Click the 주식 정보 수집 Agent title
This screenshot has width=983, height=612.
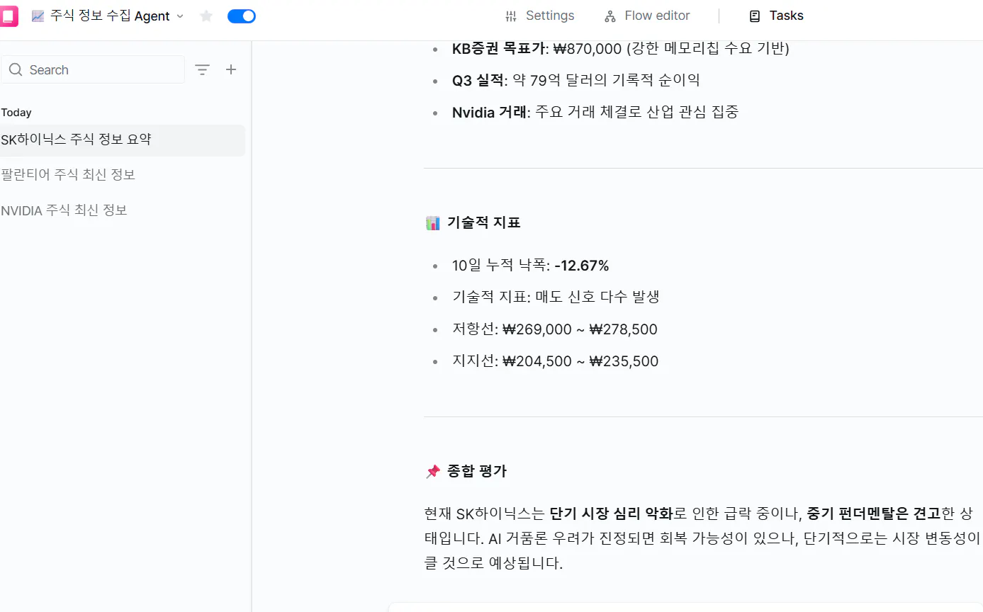tap(110, 16)
